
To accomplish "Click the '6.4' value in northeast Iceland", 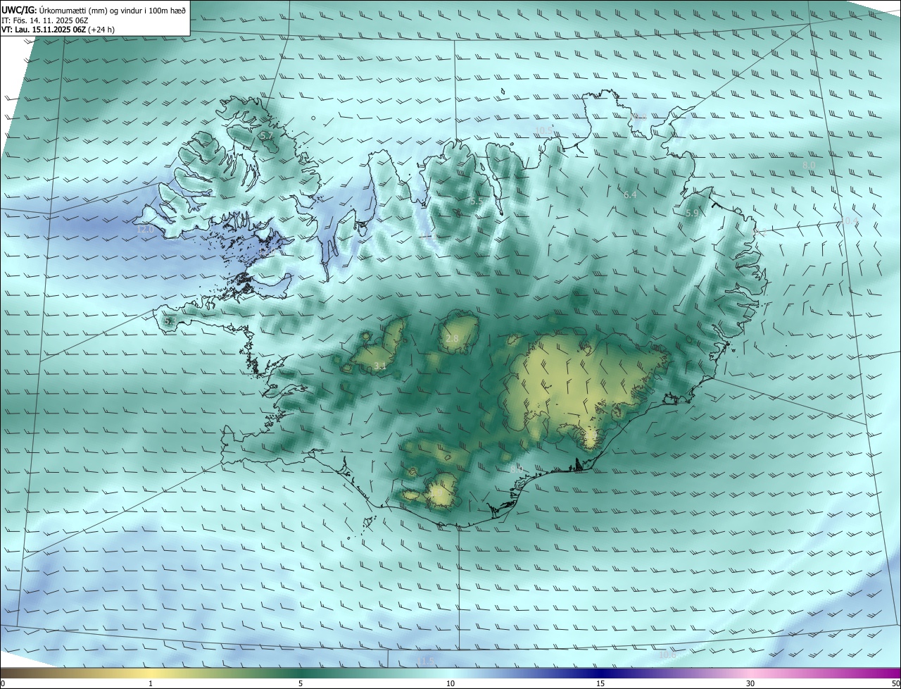I will [x=630, y=194].
